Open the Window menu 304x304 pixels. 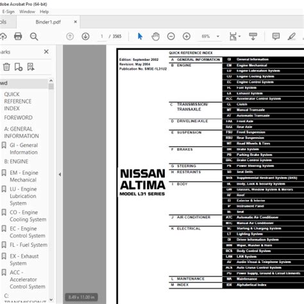[x=27, y=12]
